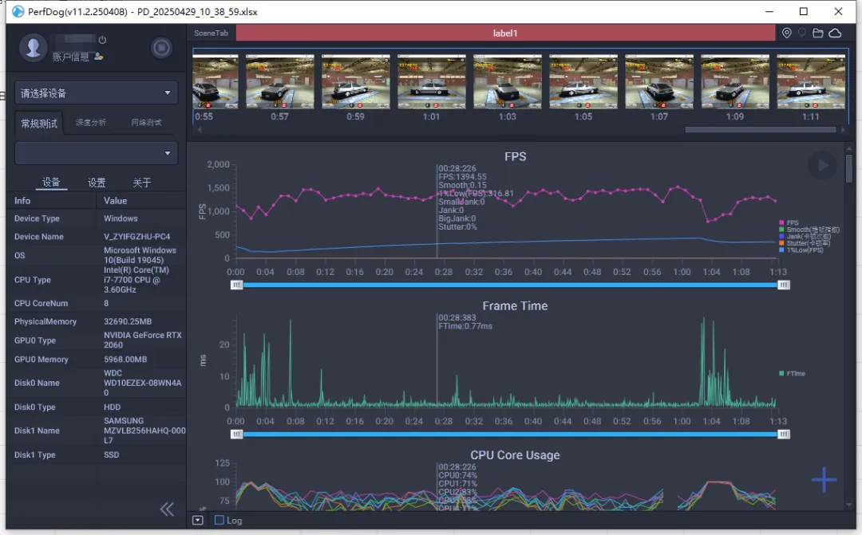Click the 32690.25MB physical memory value
The width and height of the screenshot is (862, 535).
(x=128, y=321)
